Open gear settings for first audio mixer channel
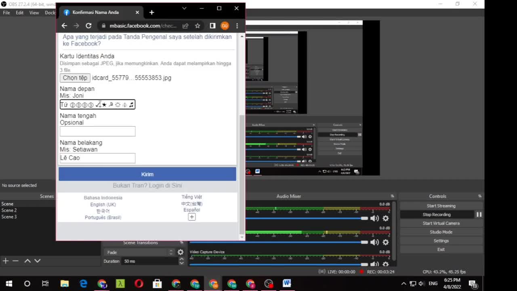517x291 pixels. click(386, 218)
